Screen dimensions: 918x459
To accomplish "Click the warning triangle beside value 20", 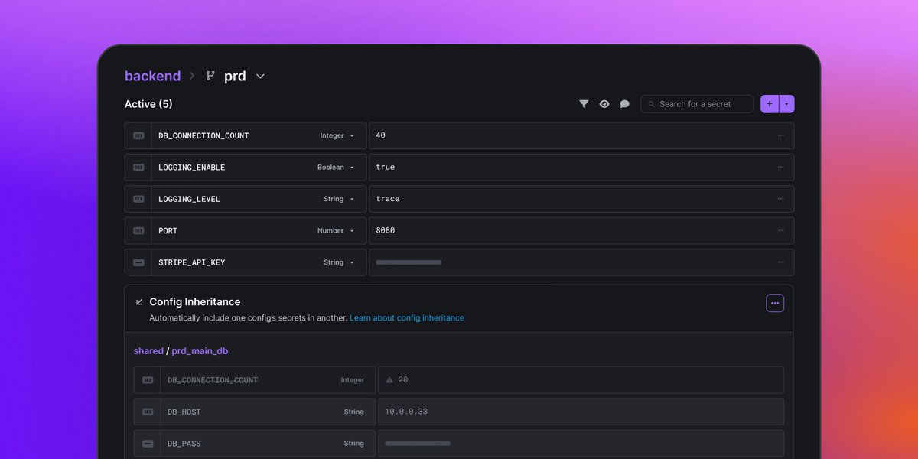I will click(x=389, y=379).
